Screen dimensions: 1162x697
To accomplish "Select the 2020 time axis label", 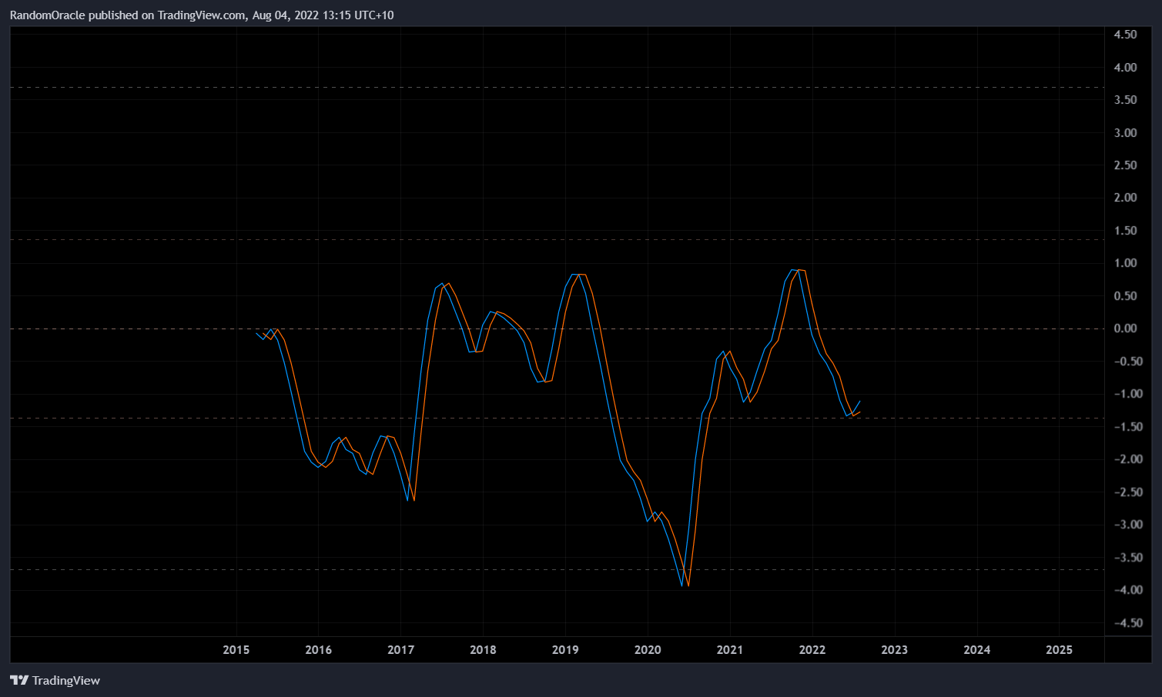I will (x=648, y=650).
